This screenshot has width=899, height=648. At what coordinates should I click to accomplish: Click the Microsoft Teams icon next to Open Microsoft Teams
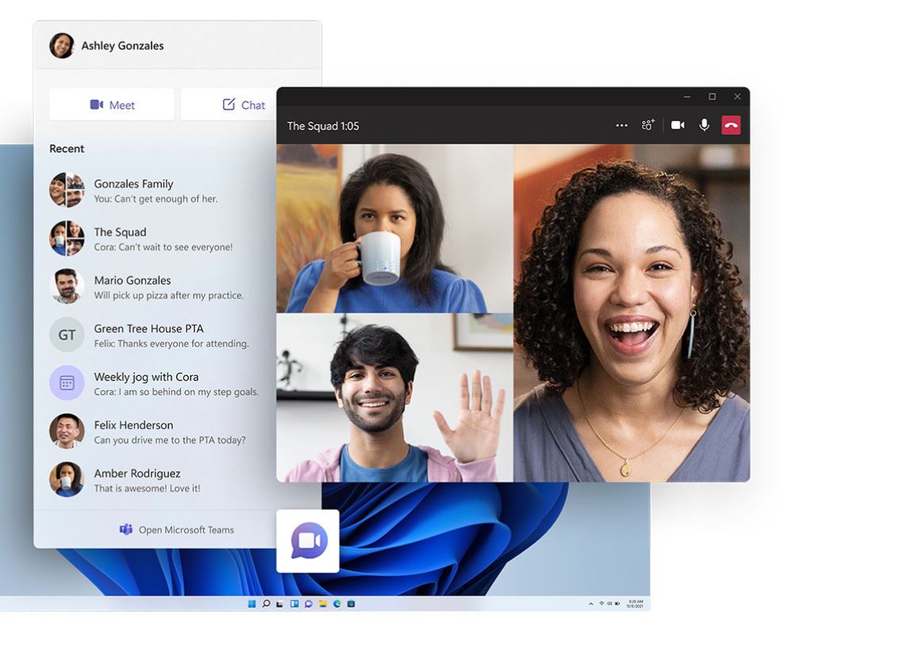tap(126, 529)
